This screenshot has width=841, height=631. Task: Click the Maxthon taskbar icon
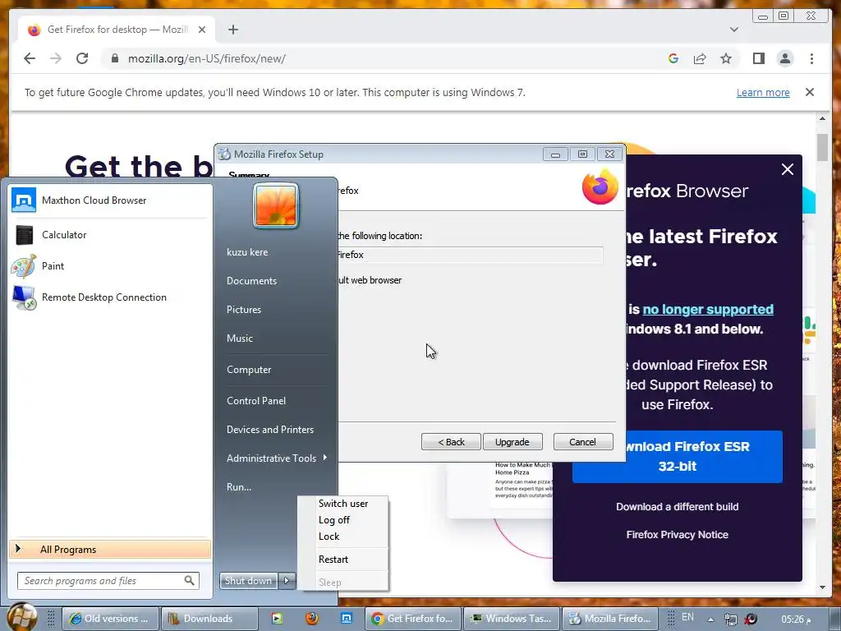pyautogui.click(x=347, y=619)
